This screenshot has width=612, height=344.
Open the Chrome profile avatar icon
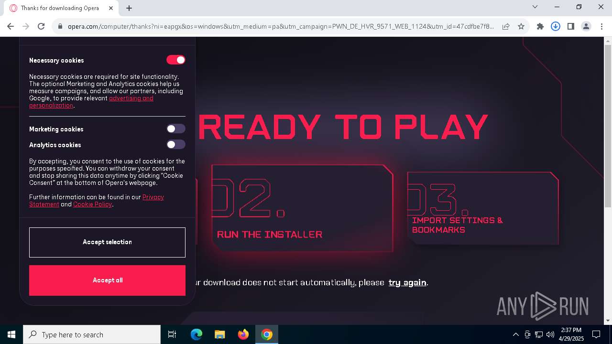[x=586, y=26]
